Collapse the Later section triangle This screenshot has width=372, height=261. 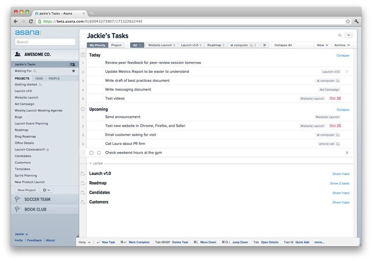coord(91,164)
